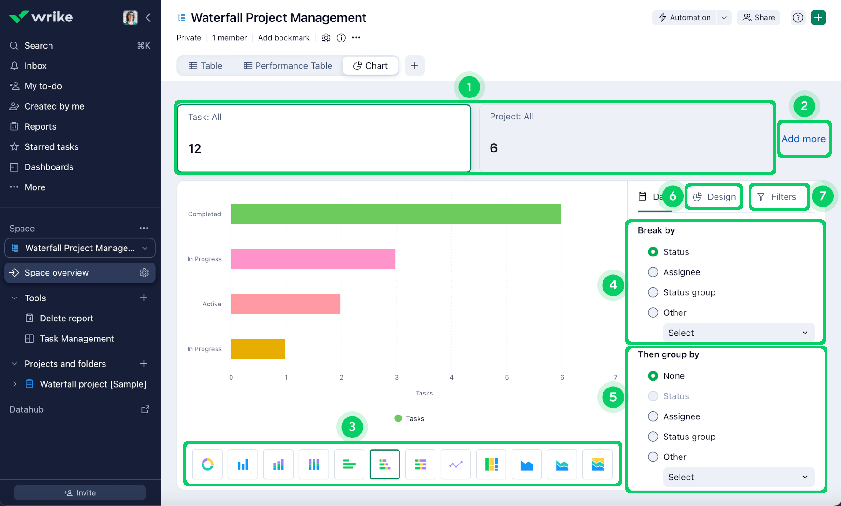Select the Task: All summary card
Screen dimensions: 841x506
pos(324,139)
